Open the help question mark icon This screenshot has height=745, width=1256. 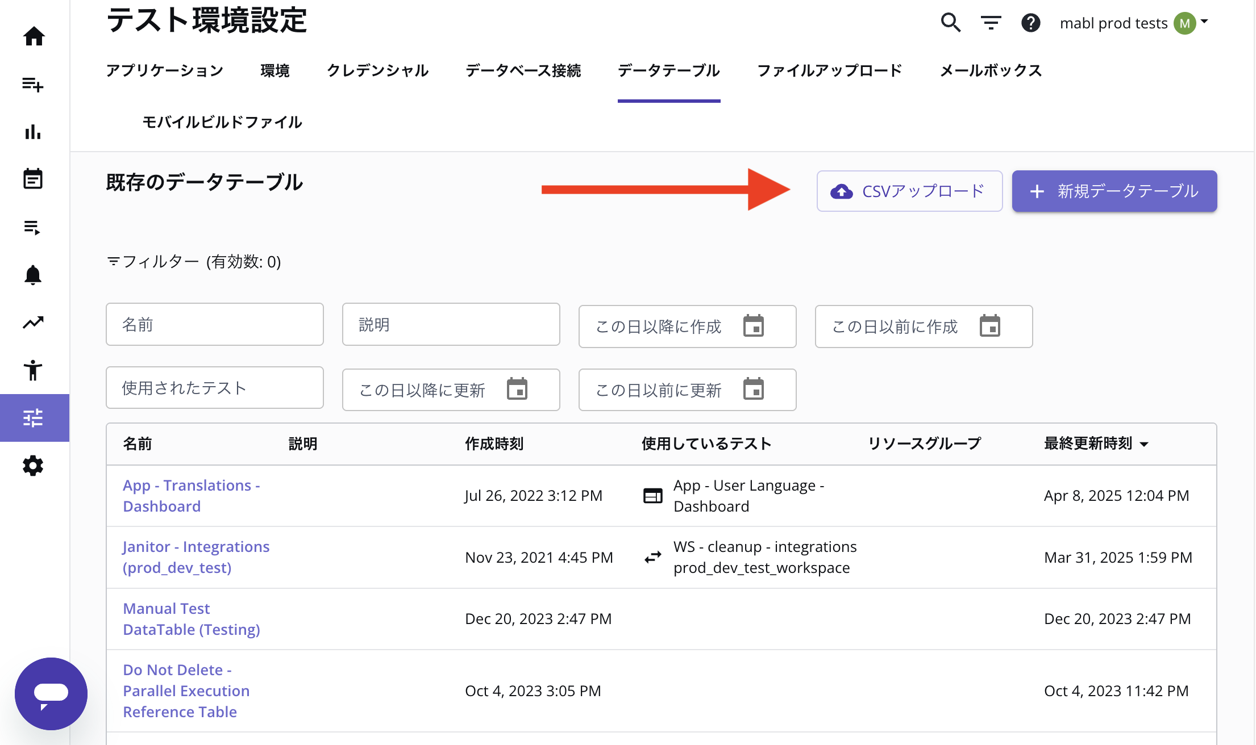(1030, 23)
